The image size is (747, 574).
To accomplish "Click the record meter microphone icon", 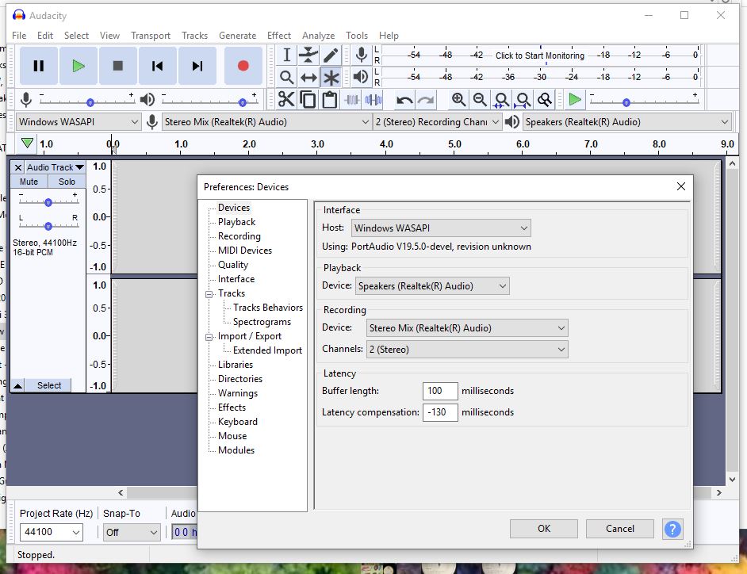I will 362,55.
